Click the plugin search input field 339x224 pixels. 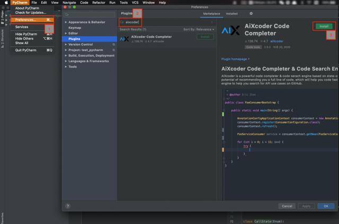(x=167, y=22)
